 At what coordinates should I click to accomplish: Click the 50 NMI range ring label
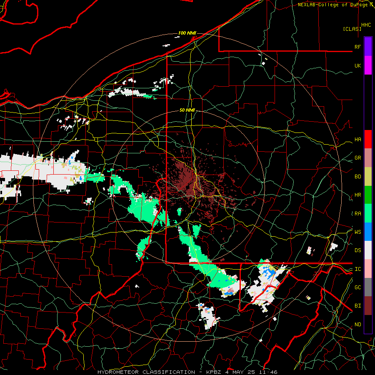click(187, 110)
